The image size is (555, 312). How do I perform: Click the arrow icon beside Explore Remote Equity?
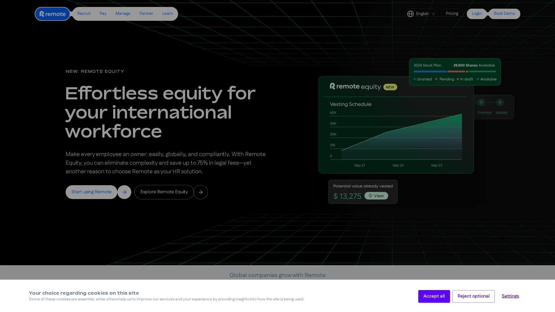pyautogui.click(x=201, y=192)
